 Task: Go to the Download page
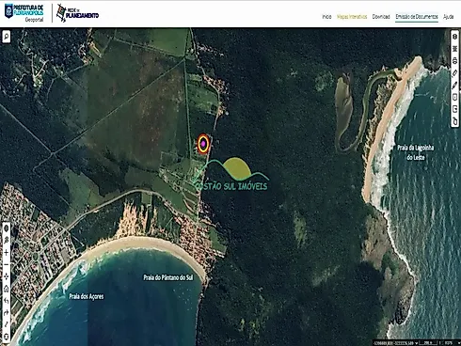[x=381, y=17]
